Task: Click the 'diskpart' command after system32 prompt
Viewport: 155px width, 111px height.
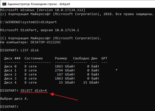Action: [49, 22]
